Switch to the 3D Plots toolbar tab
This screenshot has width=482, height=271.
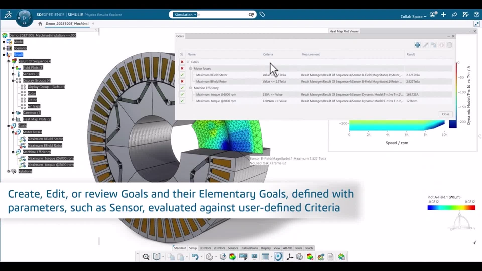(205, 248)
